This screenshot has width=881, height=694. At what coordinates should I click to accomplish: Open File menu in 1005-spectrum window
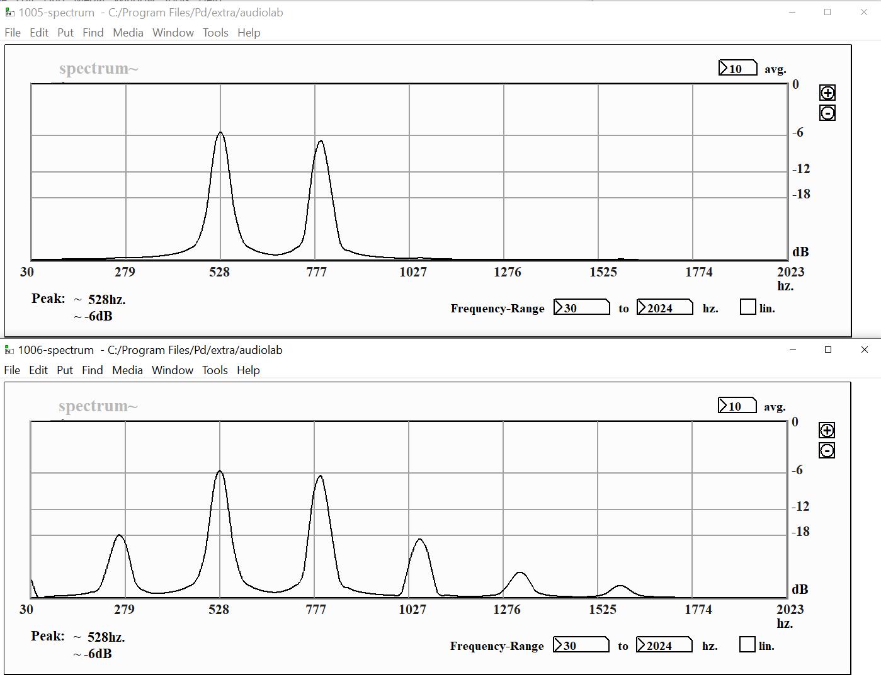click(13, 33)
